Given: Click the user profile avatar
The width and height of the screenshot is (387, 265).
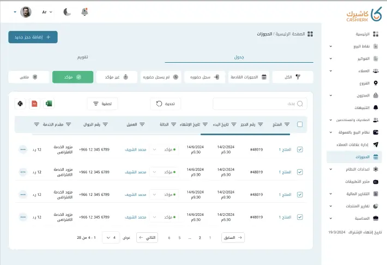Looking at the screenshot, I should pos(26,12).
